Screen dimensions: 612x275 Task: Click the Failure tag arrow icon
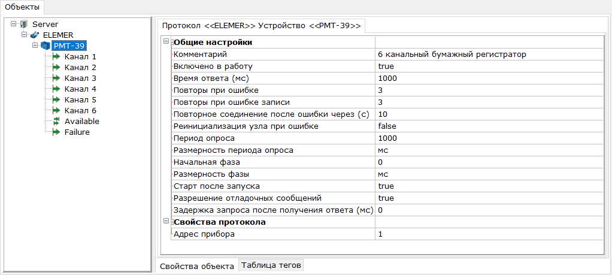coord(56,132)
